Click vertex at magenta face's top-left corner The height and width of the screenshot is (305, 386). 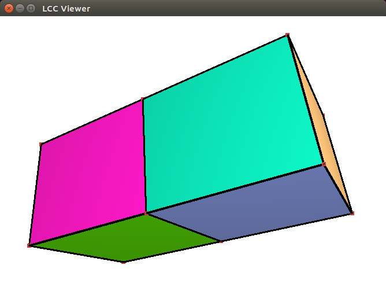click(41, 144)
